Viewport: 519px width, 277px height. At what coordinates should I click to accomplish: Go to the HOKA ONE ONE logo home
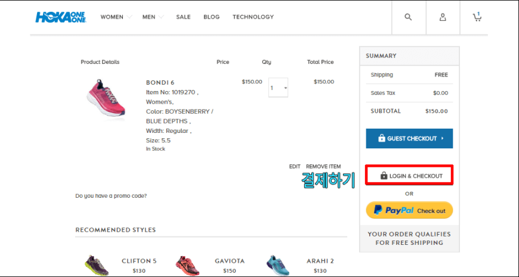pyautogui.click(x=61, y=17)
